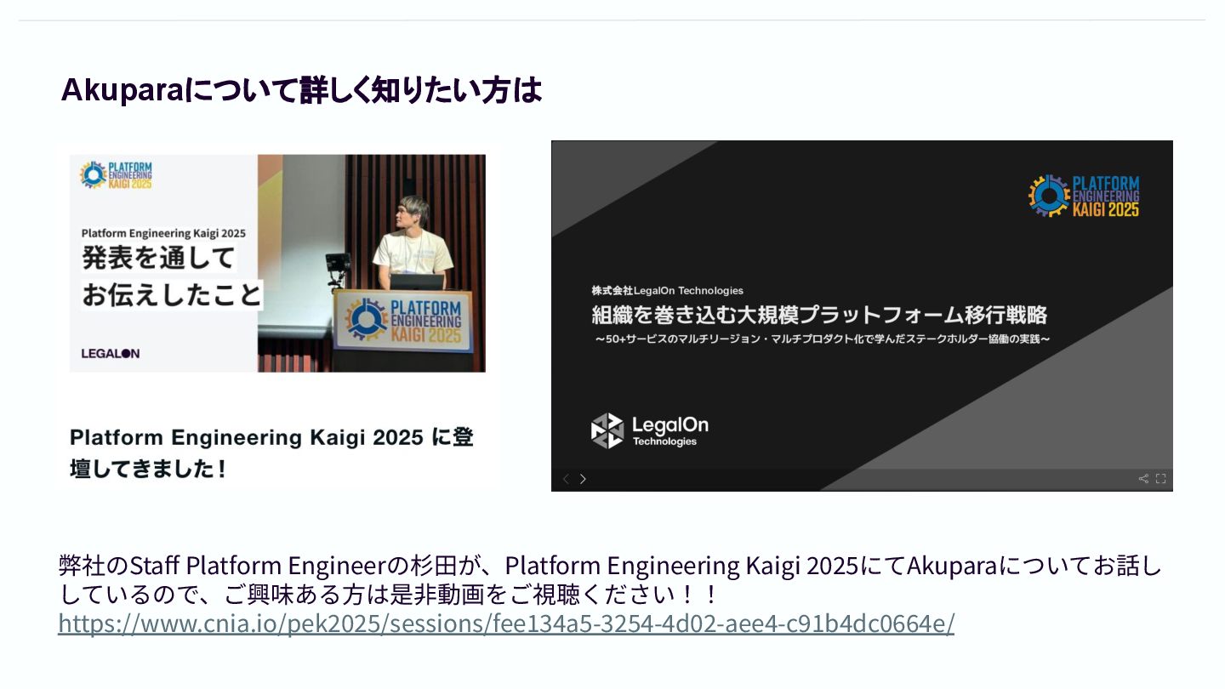The image size is (1225, 689).
Task: Click Platform Engineering Kaigi logo on blog thumbnail
Action: 116,174
